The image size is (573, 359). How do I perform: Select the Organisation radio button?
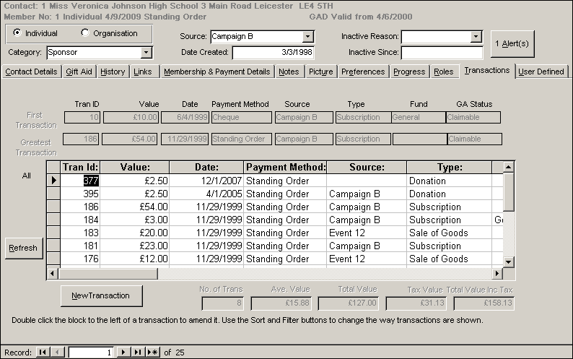tap(84, 33)
